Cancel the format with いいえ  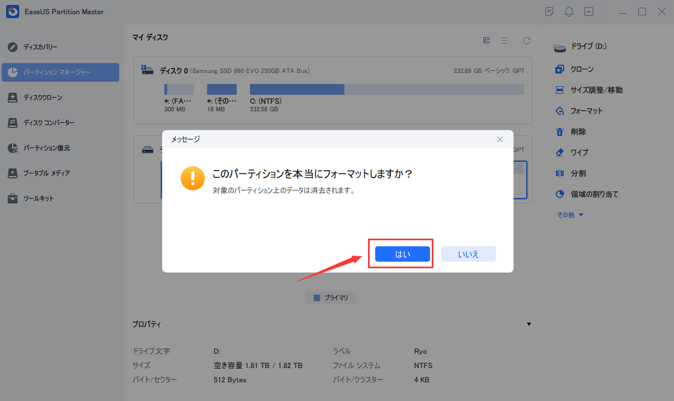point(468,253)
